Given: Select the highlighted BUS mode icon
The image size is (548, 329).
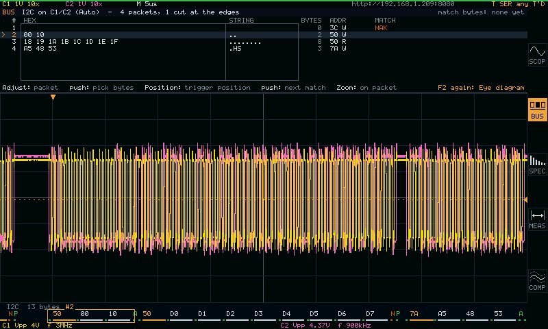Looking at the screenshot, I should point(537,110).
